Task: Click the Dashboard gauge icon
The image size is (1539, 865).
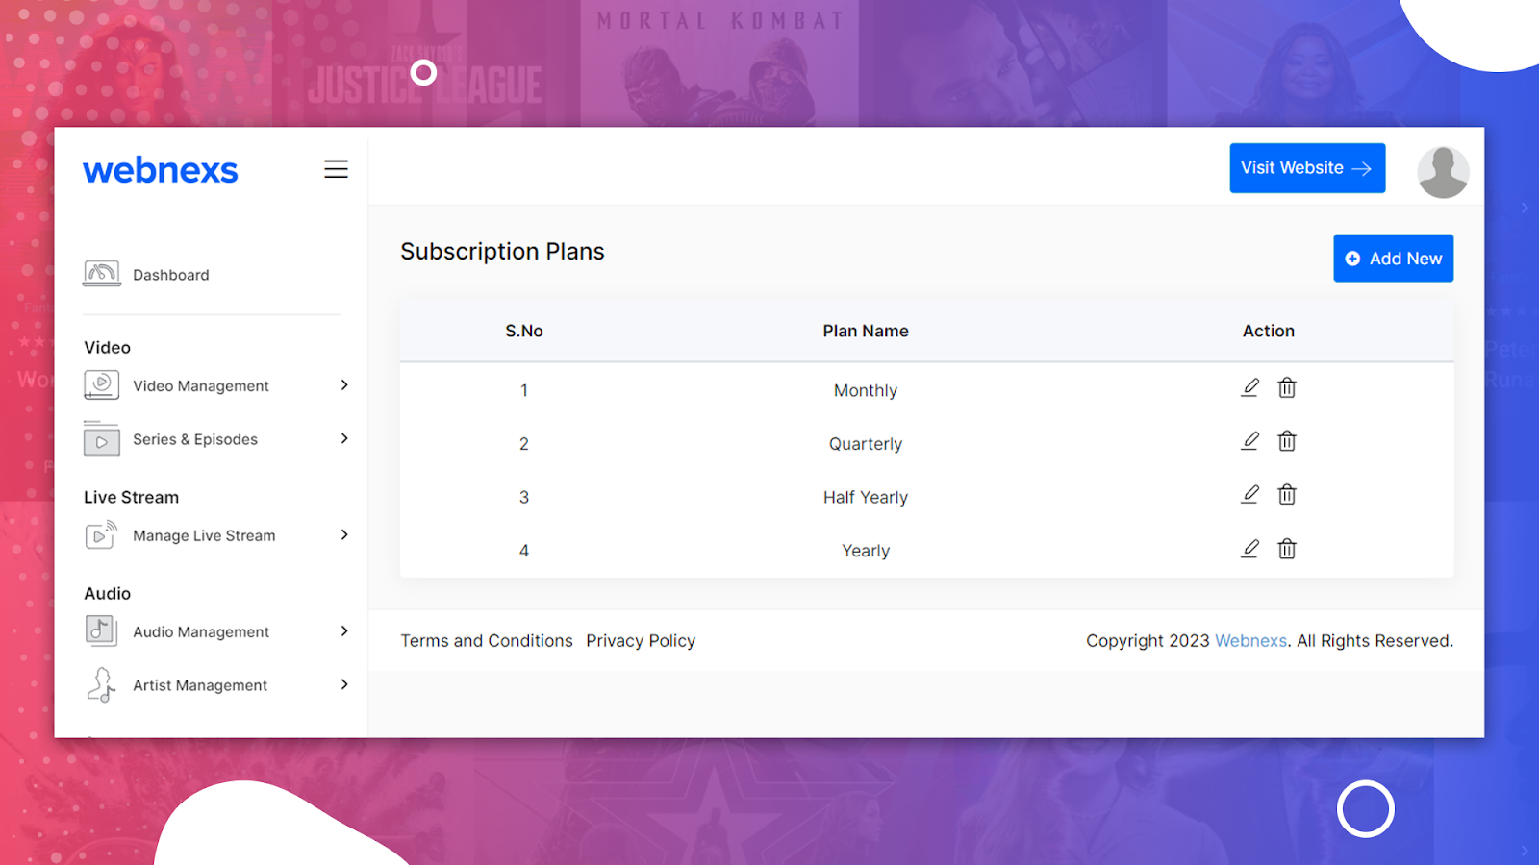Action: (x=102, y=274)
